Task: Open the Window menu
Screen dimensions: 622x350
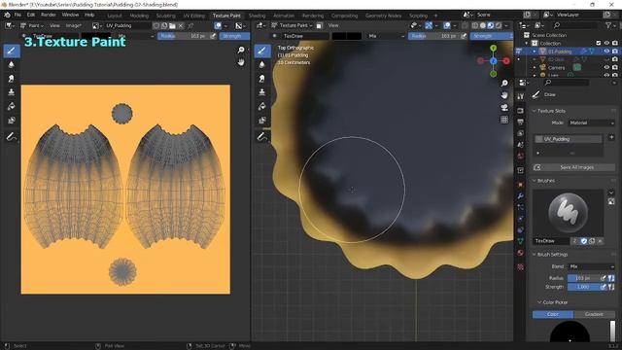Action: click(x=70, y=15)
